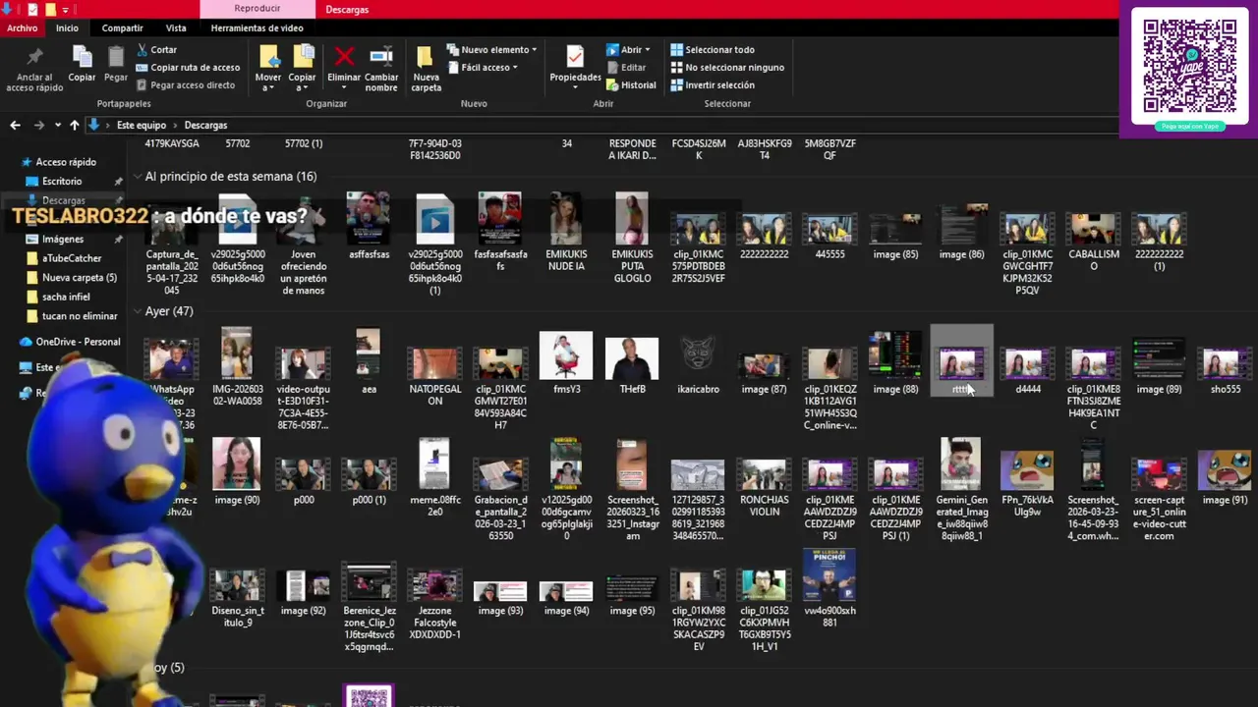Select Este equipo in the address bar

(x=142, y=125)
